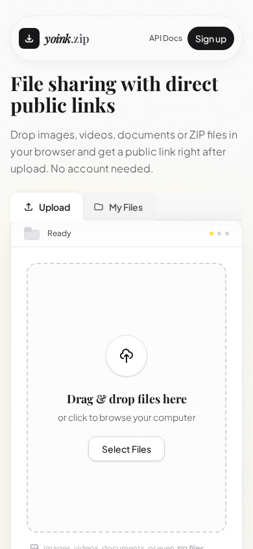
Task: Click the upload arrow icon in Upload tab
Action: point(29,207)
